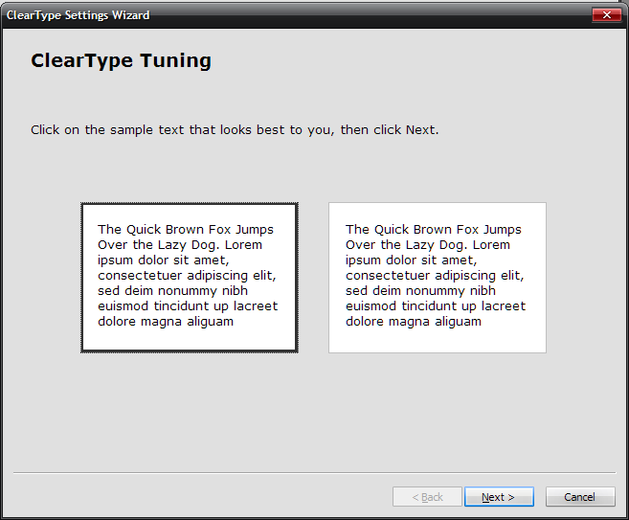Click "The Quick Brown Fox Jumps" in left sample

[186, 230]
